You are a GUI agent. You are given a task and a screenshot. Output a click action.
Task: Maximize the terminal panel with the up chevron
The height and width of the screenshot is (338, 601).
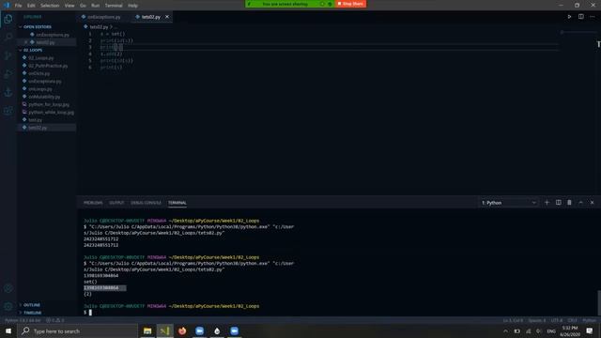(x=580, y=203)
